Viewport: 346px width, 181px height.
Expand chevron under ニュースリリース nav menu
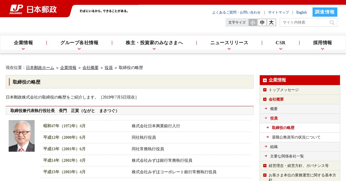229,49
